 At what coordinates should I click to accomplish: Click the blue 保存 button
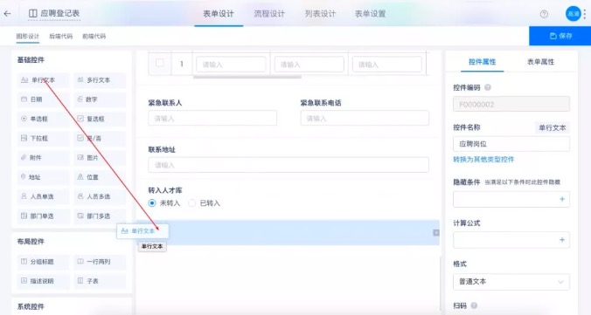point(560,36)
